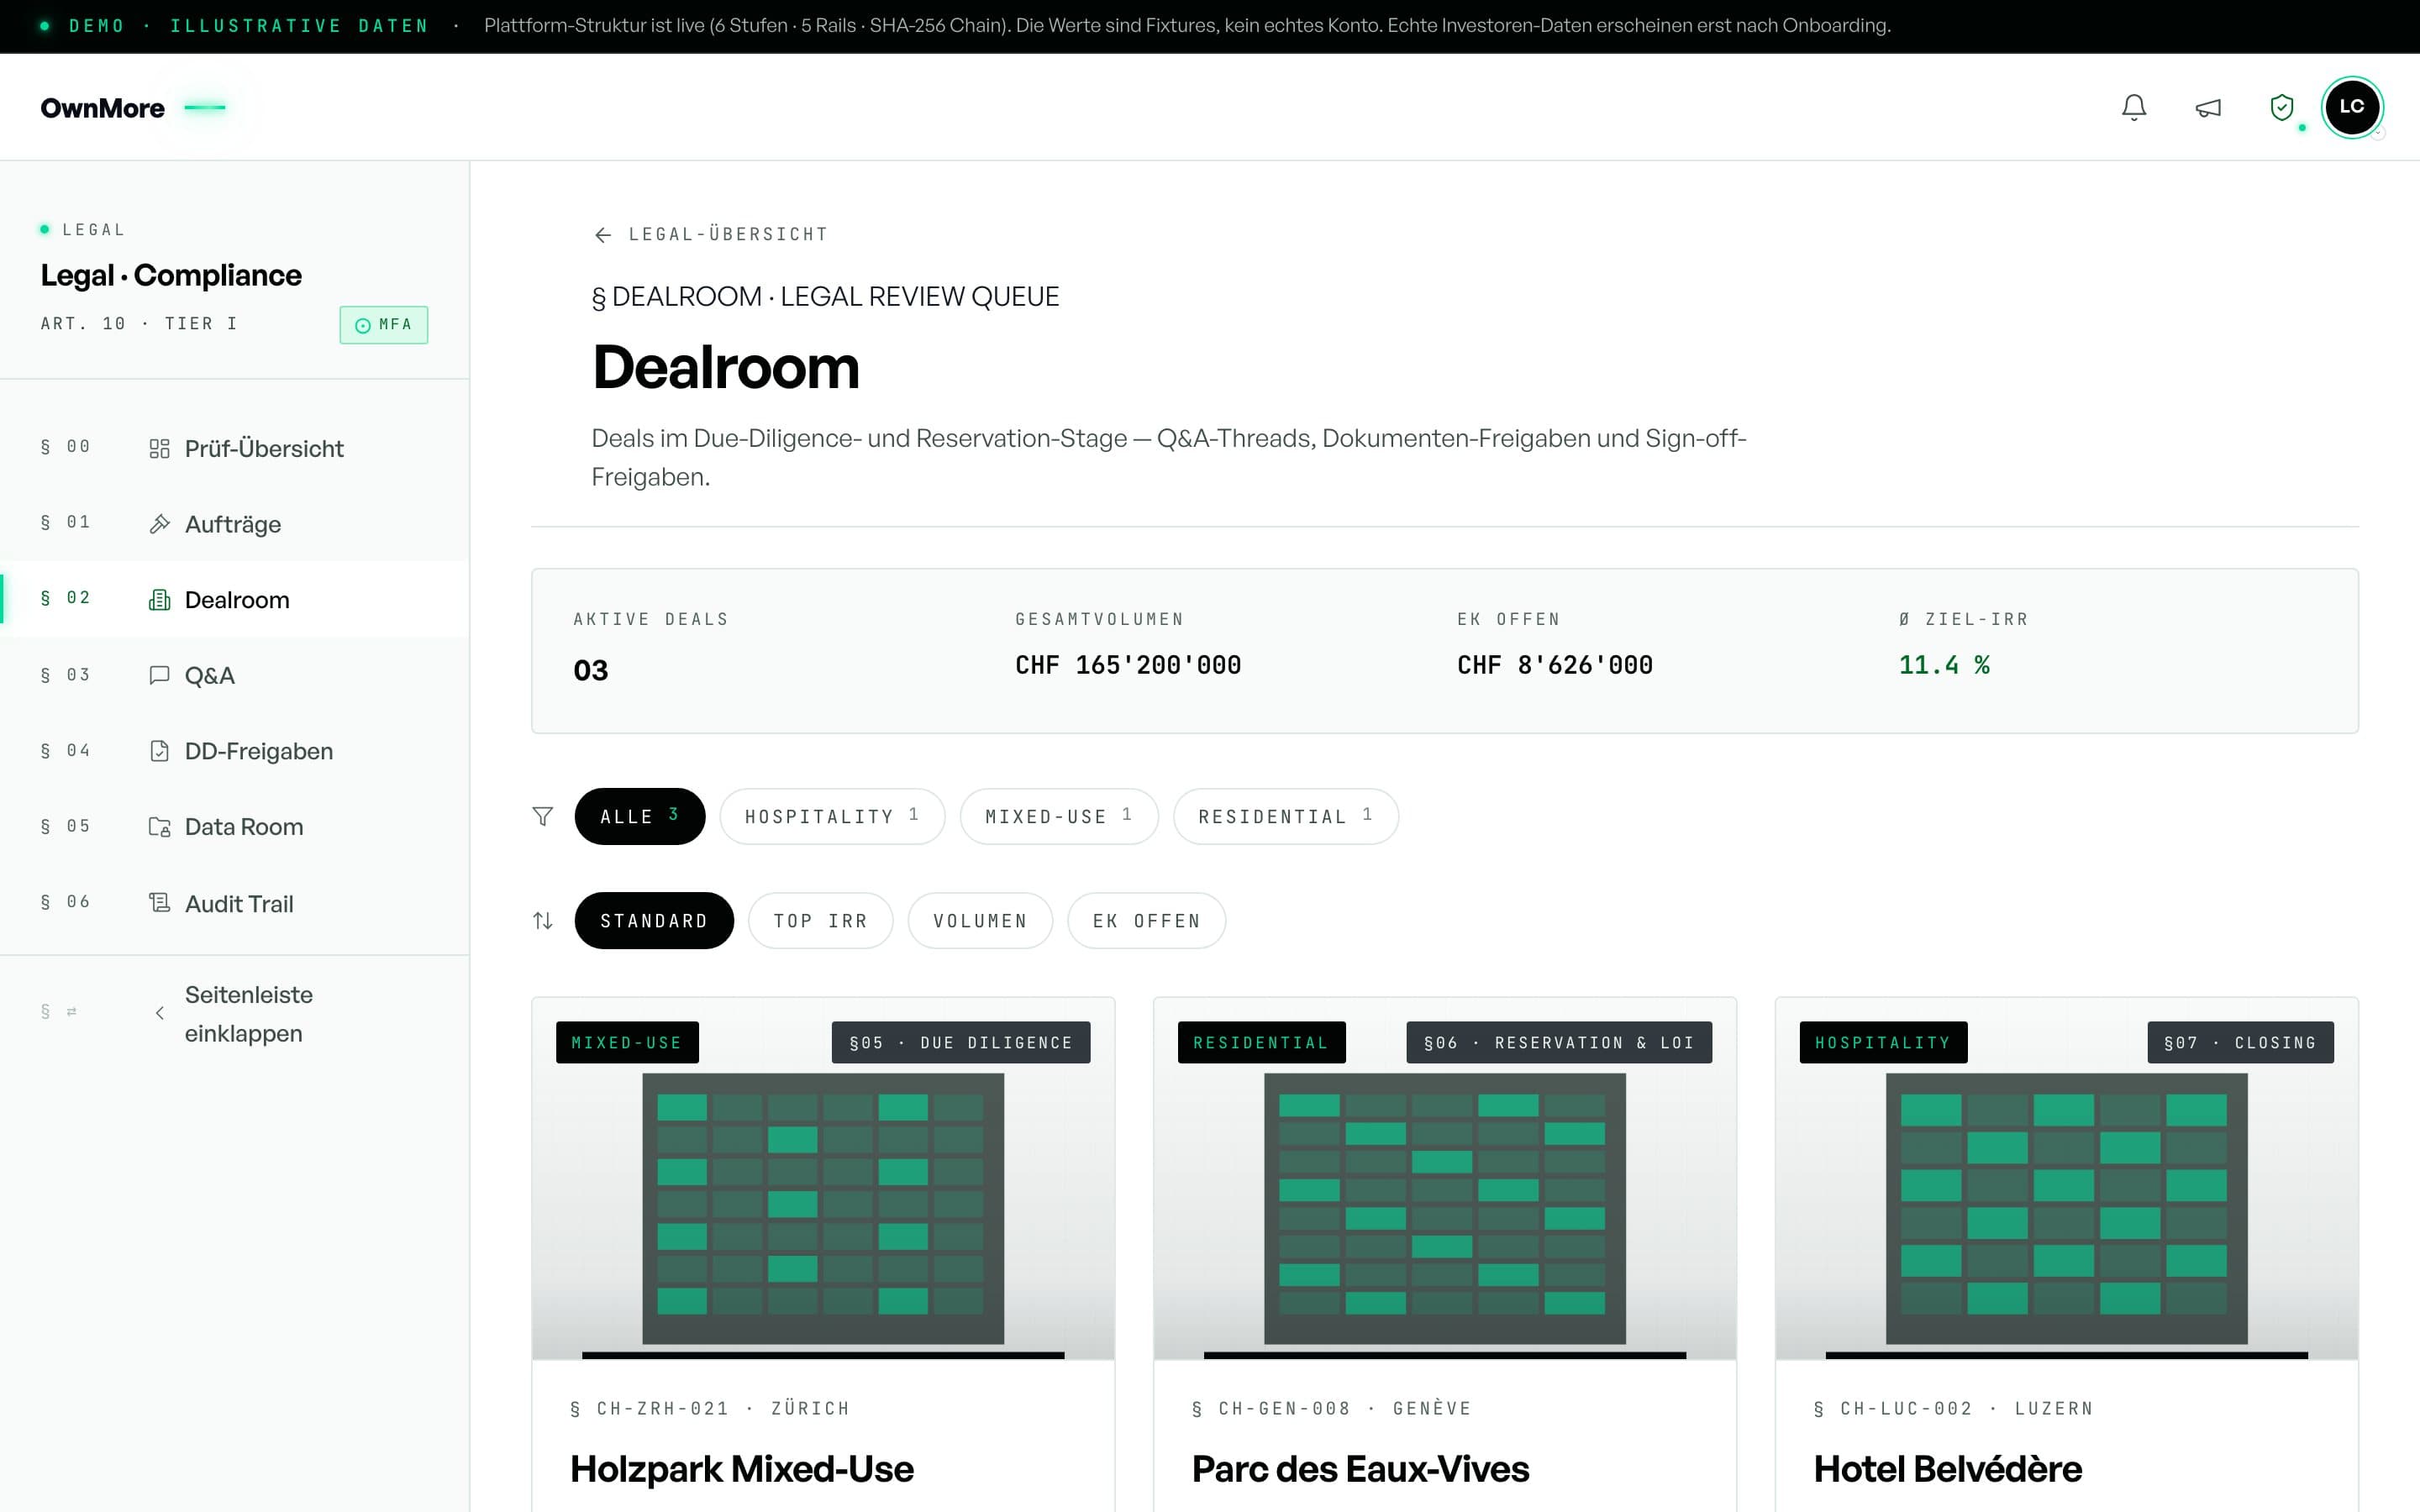Open DD-Freigaben in the sidebar
The width and height of the screenshot is (2420, 1512).
tap(235, 751)
